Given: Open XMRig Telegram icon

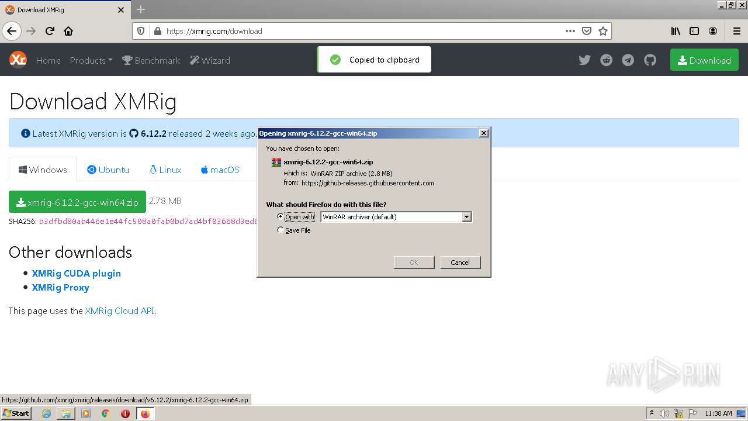Looking at the screenshot, I should coord(628,60).
